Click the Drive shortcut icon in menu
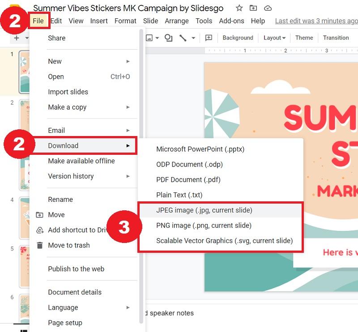The image size is (358, 332). tap(40, 230)
